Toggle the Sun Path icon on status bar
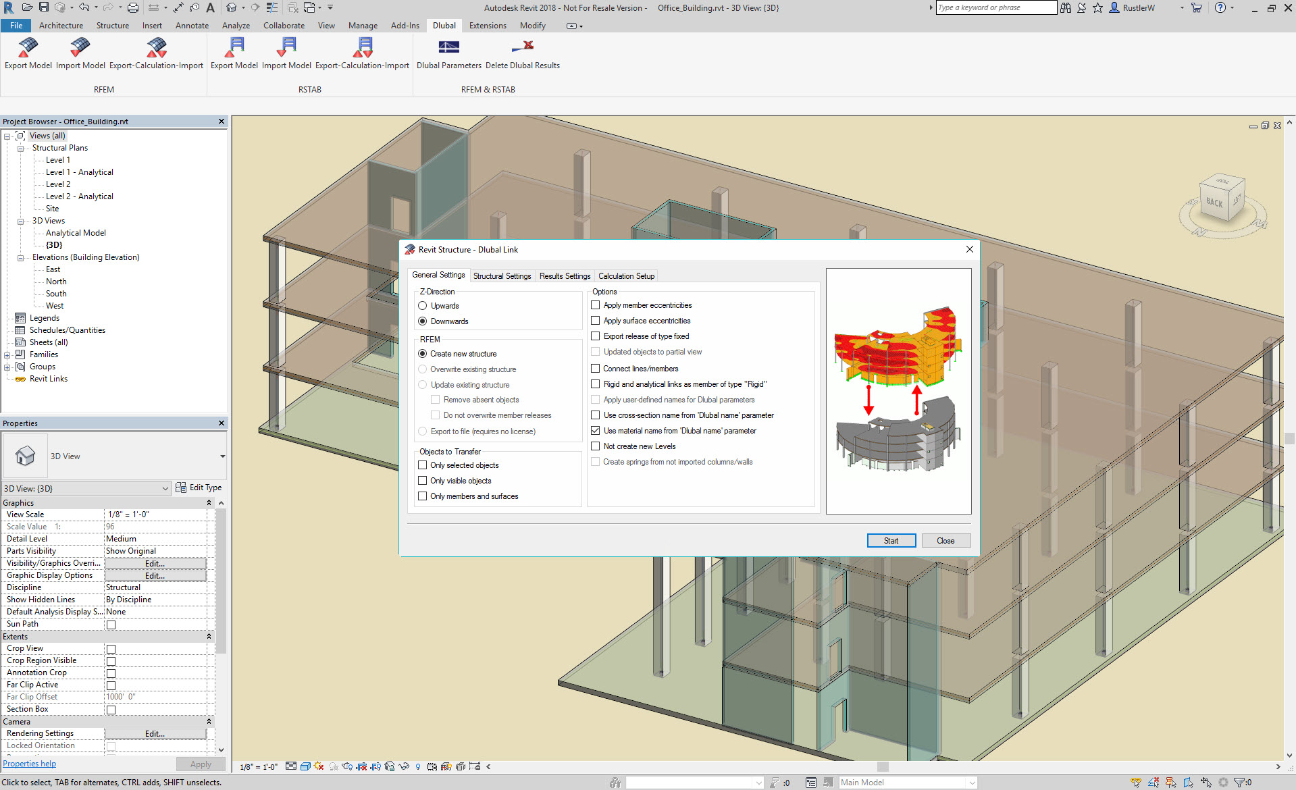 point(319,766)
